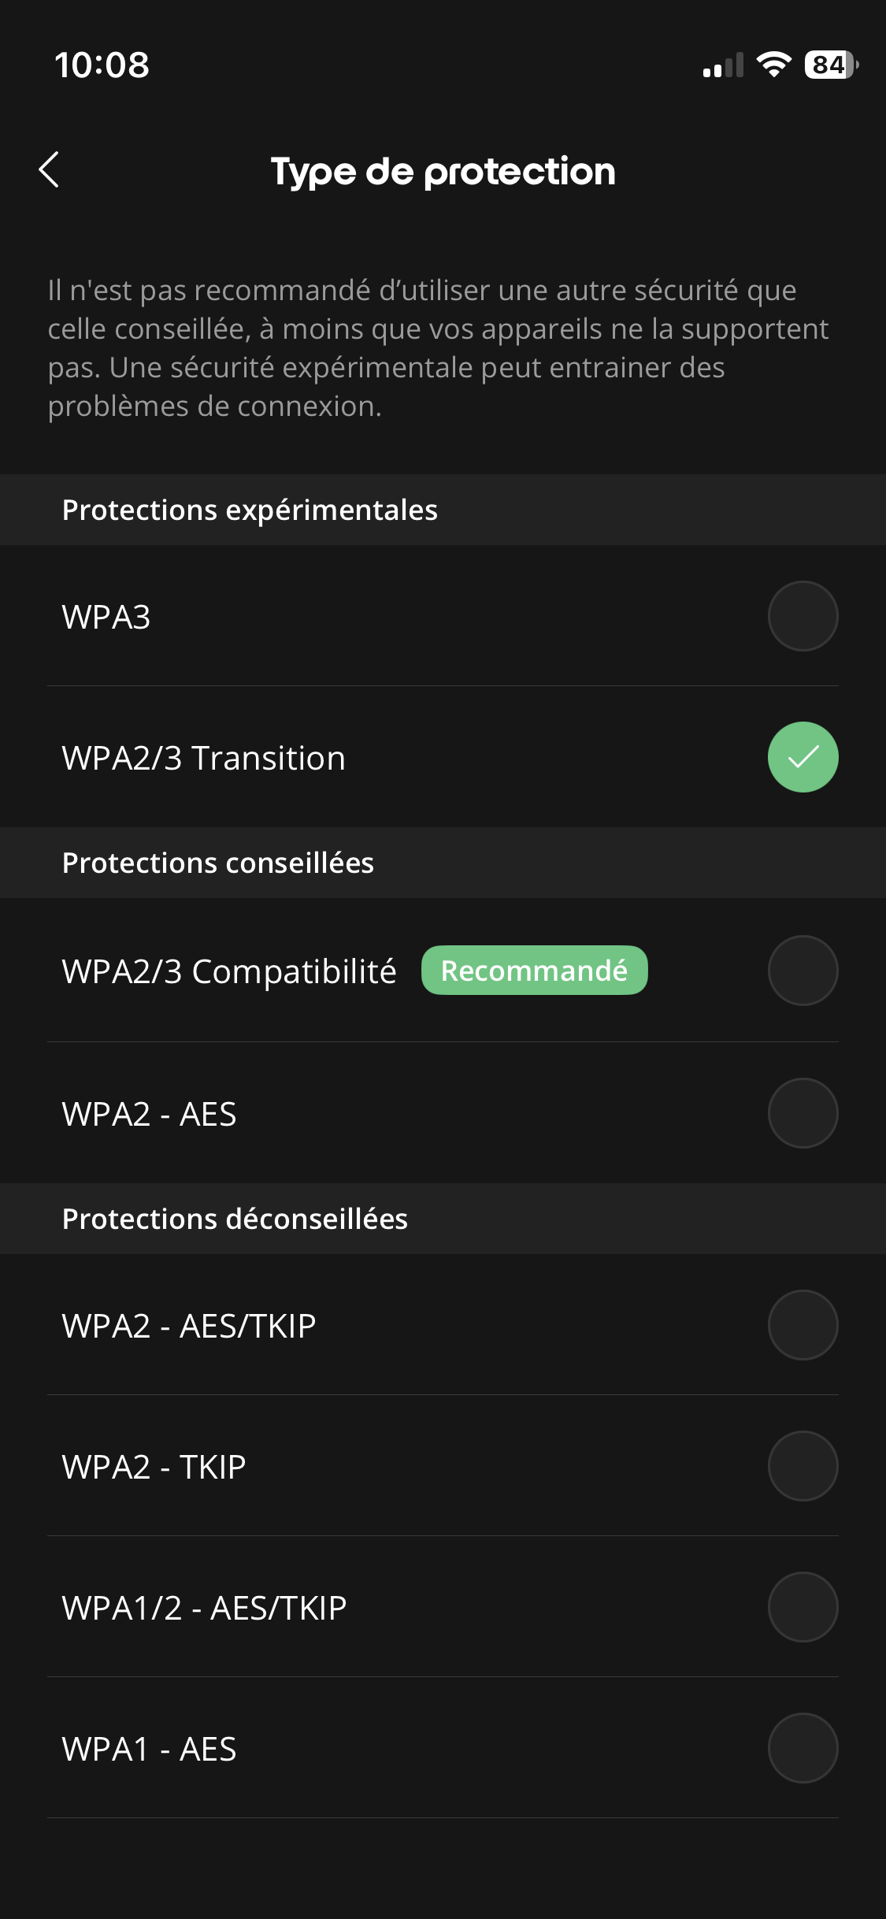This screenshot has width=886, height=1919.
Task: Select WPA2/3 Compatibilité radio button
Action: [803, 971]
